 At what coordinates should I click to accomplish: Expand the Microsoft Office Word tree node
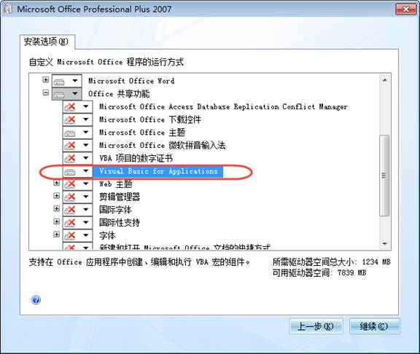(46, 79)
